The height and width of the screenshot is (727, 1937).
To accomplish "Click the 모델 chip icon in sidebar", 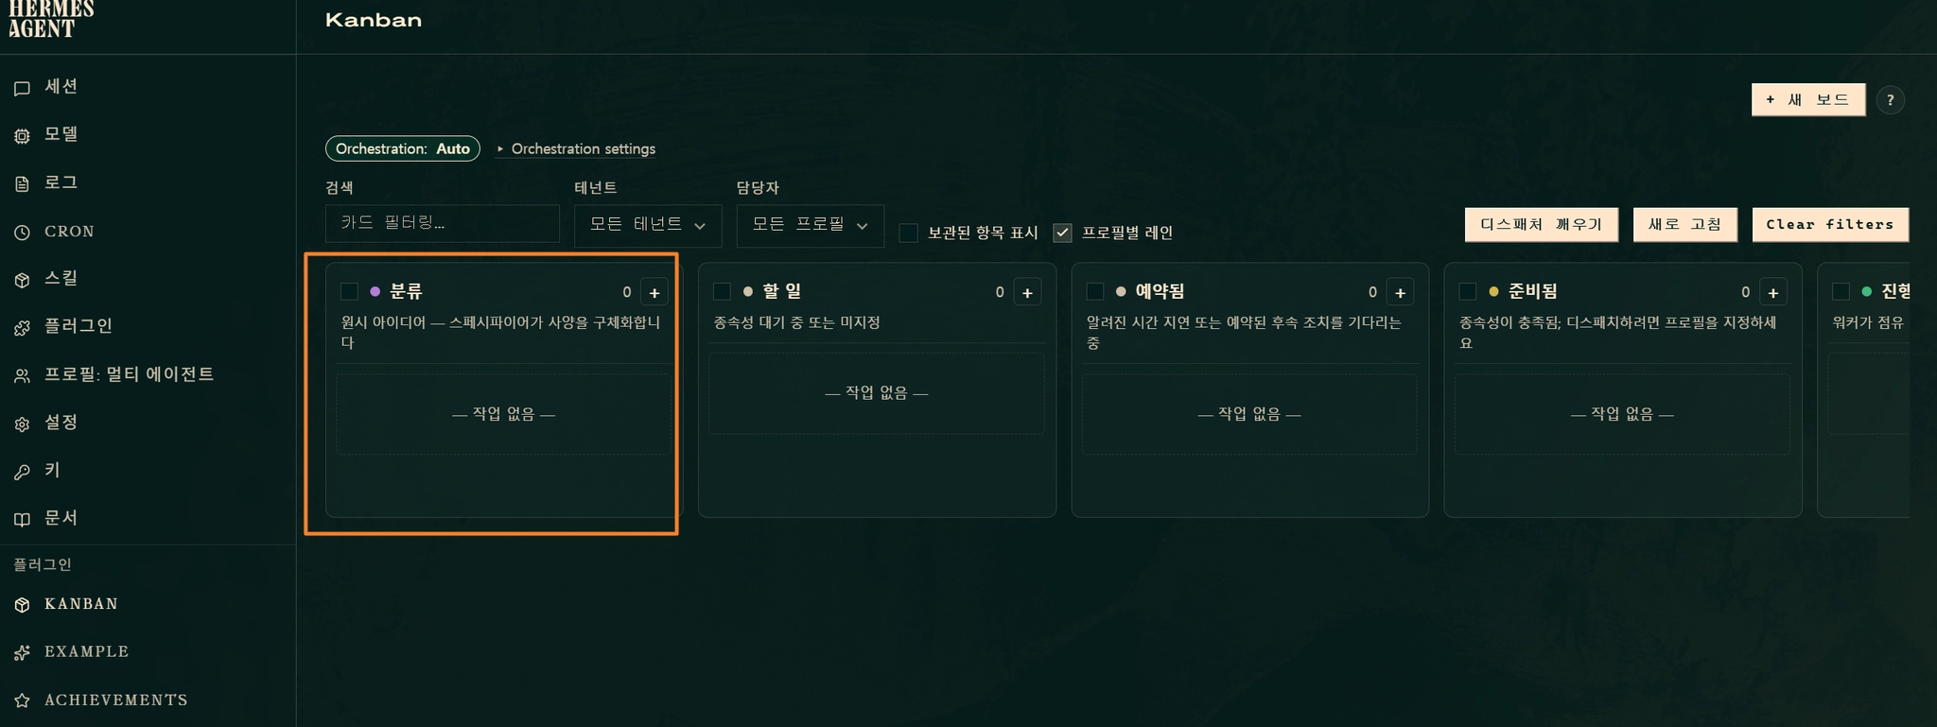I will click(x=22, y=136).
